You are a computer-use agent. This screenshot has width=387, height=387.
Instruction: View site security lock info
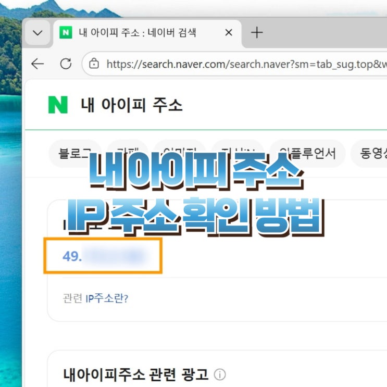pyautogui.click(x=94, y=64)
